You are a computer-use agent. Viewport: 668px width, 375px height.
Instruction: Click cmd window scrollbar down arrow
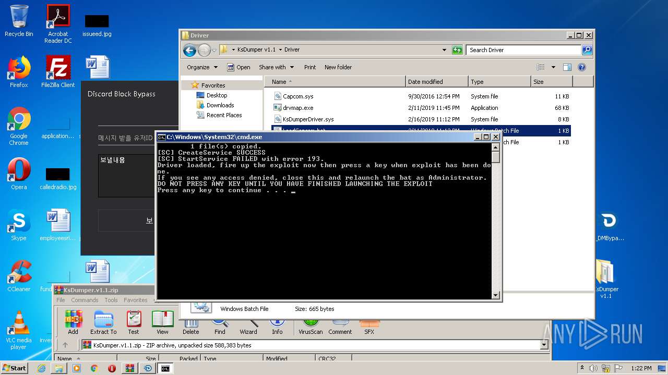tap(496, 295)
